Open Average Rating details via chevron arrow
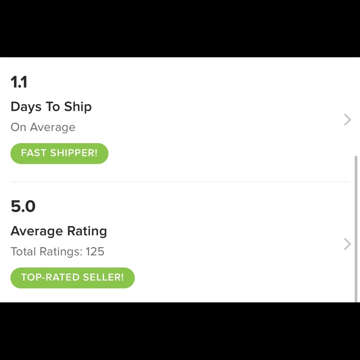 tap(347, 244)
